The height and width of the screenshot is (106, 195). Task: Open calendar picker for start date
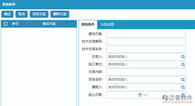pyautogui.click(x=140, y=95)
